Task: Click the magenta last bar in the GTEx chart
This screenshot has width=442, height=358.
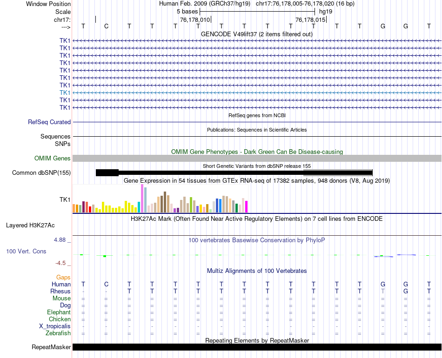Action: point(247,206)
